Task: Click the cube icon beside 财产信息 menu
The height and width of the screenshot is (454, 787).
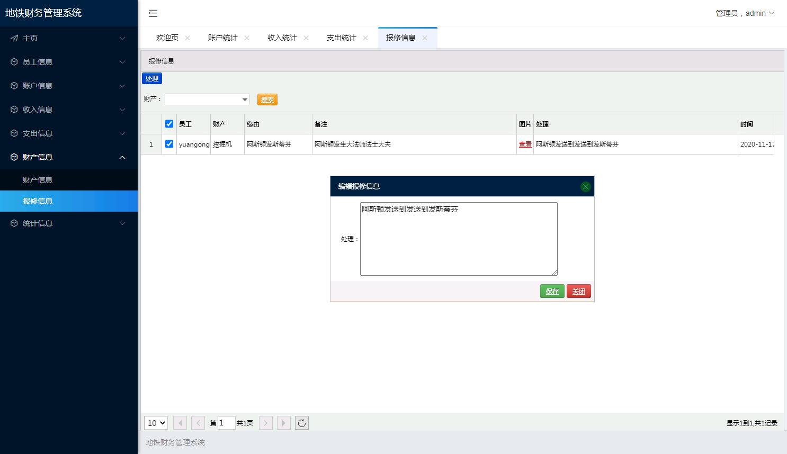Action: click(14, 157)
